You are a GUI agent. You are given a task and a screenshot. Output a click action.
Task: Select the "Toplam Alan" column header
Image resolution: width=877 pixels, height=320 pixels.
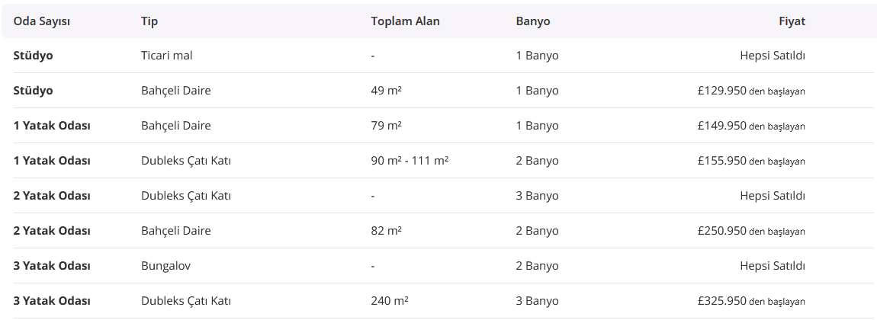click(x=405, y=21)
